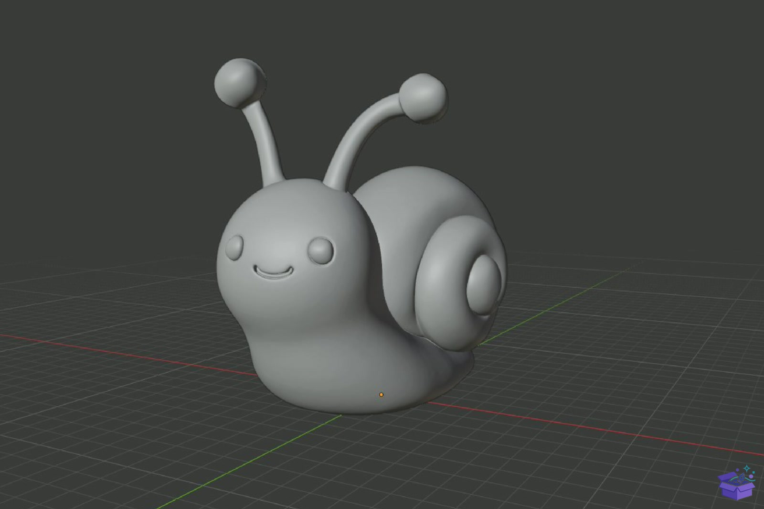This screenshot has height=509, width=764.
Task: Click the ball tip of the straight antenna
Action: tap(240, 83)
